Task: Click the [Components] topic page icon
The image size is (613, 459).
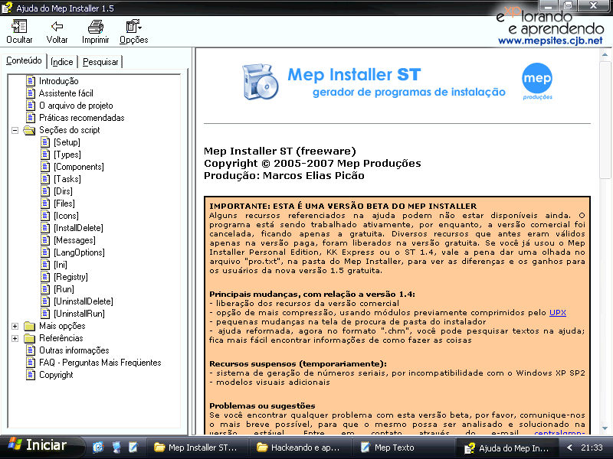Action: 46,167
